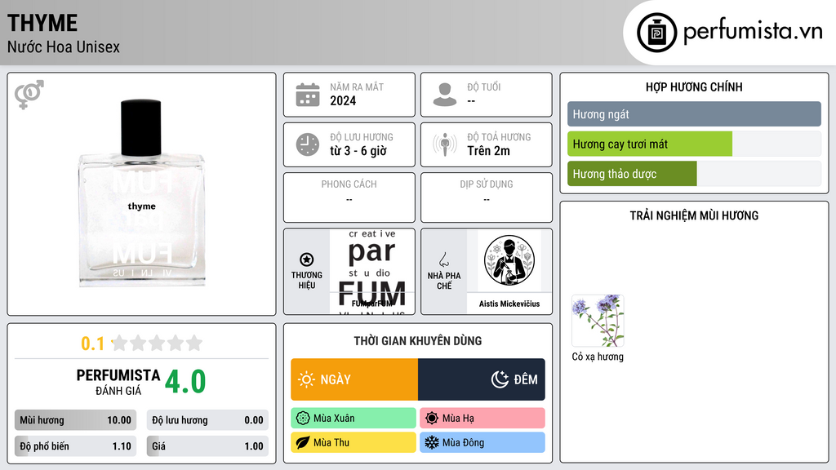Click the person icon beside Độ tuổi
The image size is (836, 470).
[445, 95]
